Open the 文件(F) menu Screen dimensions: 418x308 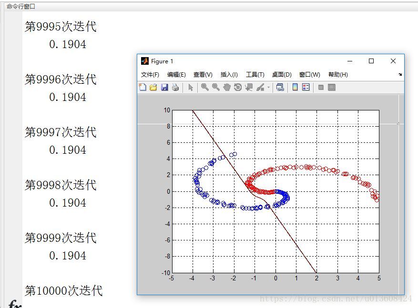(152, 74)
